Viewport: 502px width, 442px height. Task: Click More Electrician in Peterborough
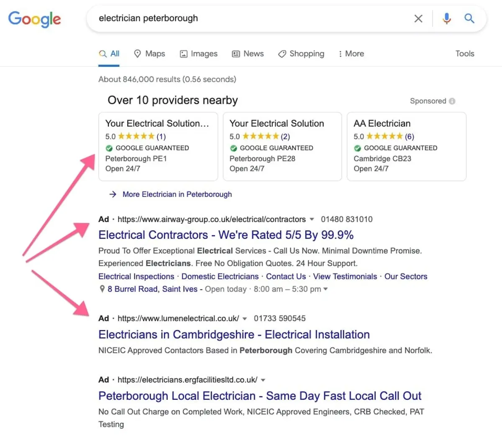177,194
